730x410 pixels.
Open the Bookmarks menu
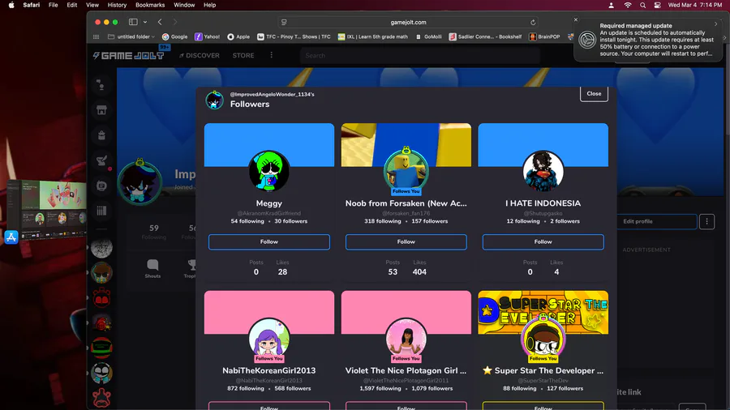point(150,5)
